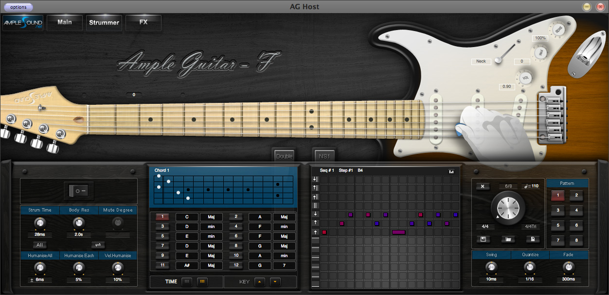Screen dimensions: 609x295
Task: Save the strum pattern with the disk icon
Action: (483, 239)
